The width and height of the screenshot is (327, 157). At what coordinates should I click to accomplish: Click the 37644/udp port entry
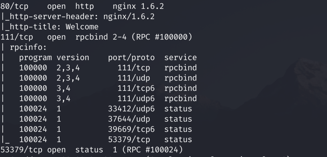[x=129, y=119]
